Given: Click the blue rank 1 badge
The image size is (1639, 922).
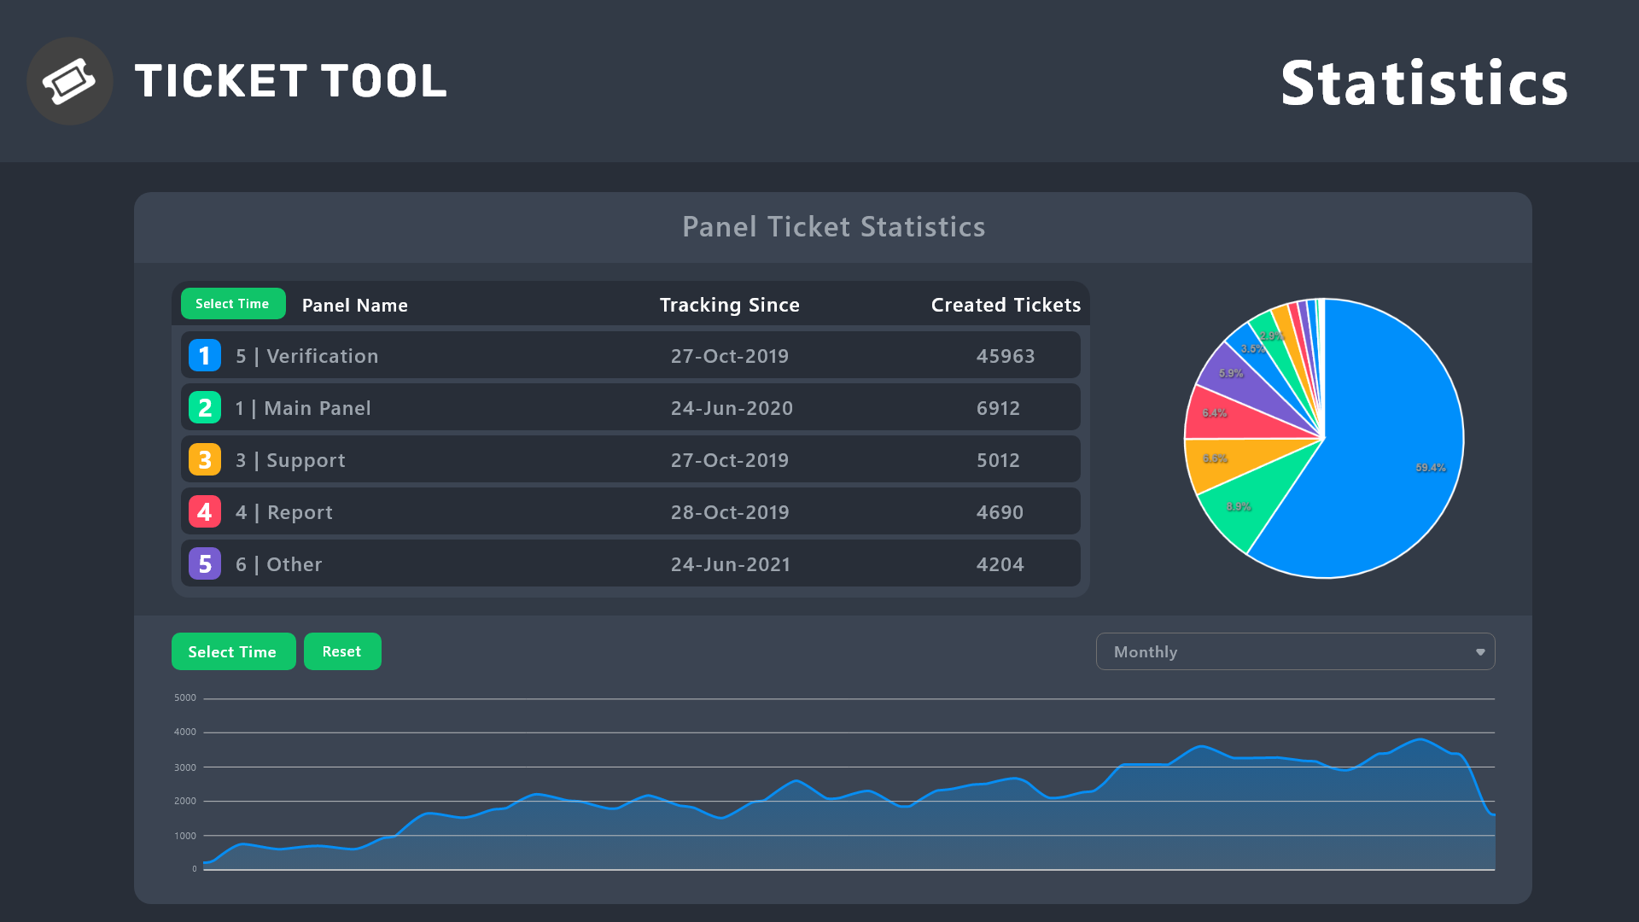Looking at the screenshot, I should (205, 356).
